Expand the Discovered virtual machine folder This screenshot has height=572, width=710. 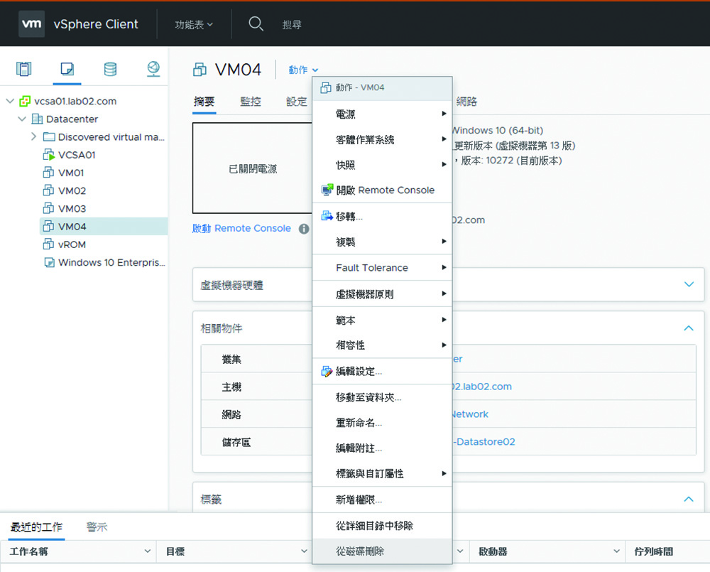tap(33, 136)
